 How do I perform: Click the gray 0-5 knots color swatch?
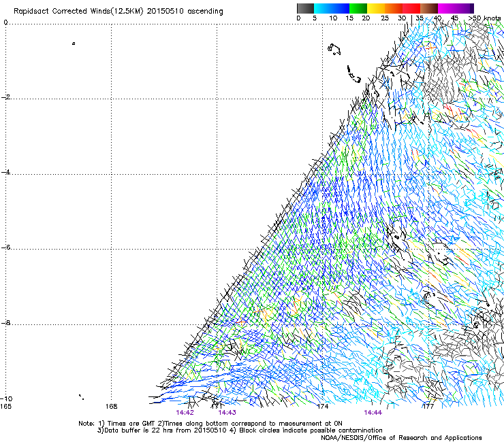pos(305,8)
